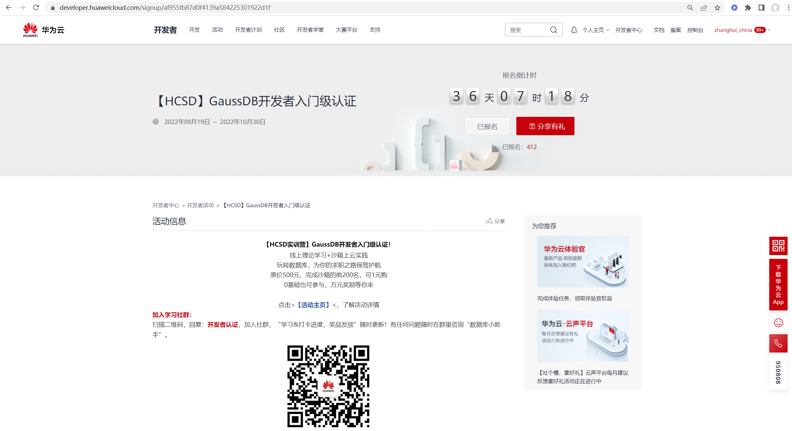This screenshot has width=792, height=431.
Task: Open Chrome three-dot menu
Action: [x=788, y=7]
